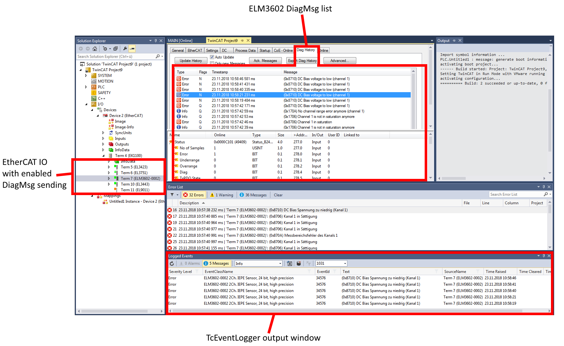Collapse all in Solution Explorer toolbar
The height and width of the screenshot is (346, 564).
pos(115,49)
